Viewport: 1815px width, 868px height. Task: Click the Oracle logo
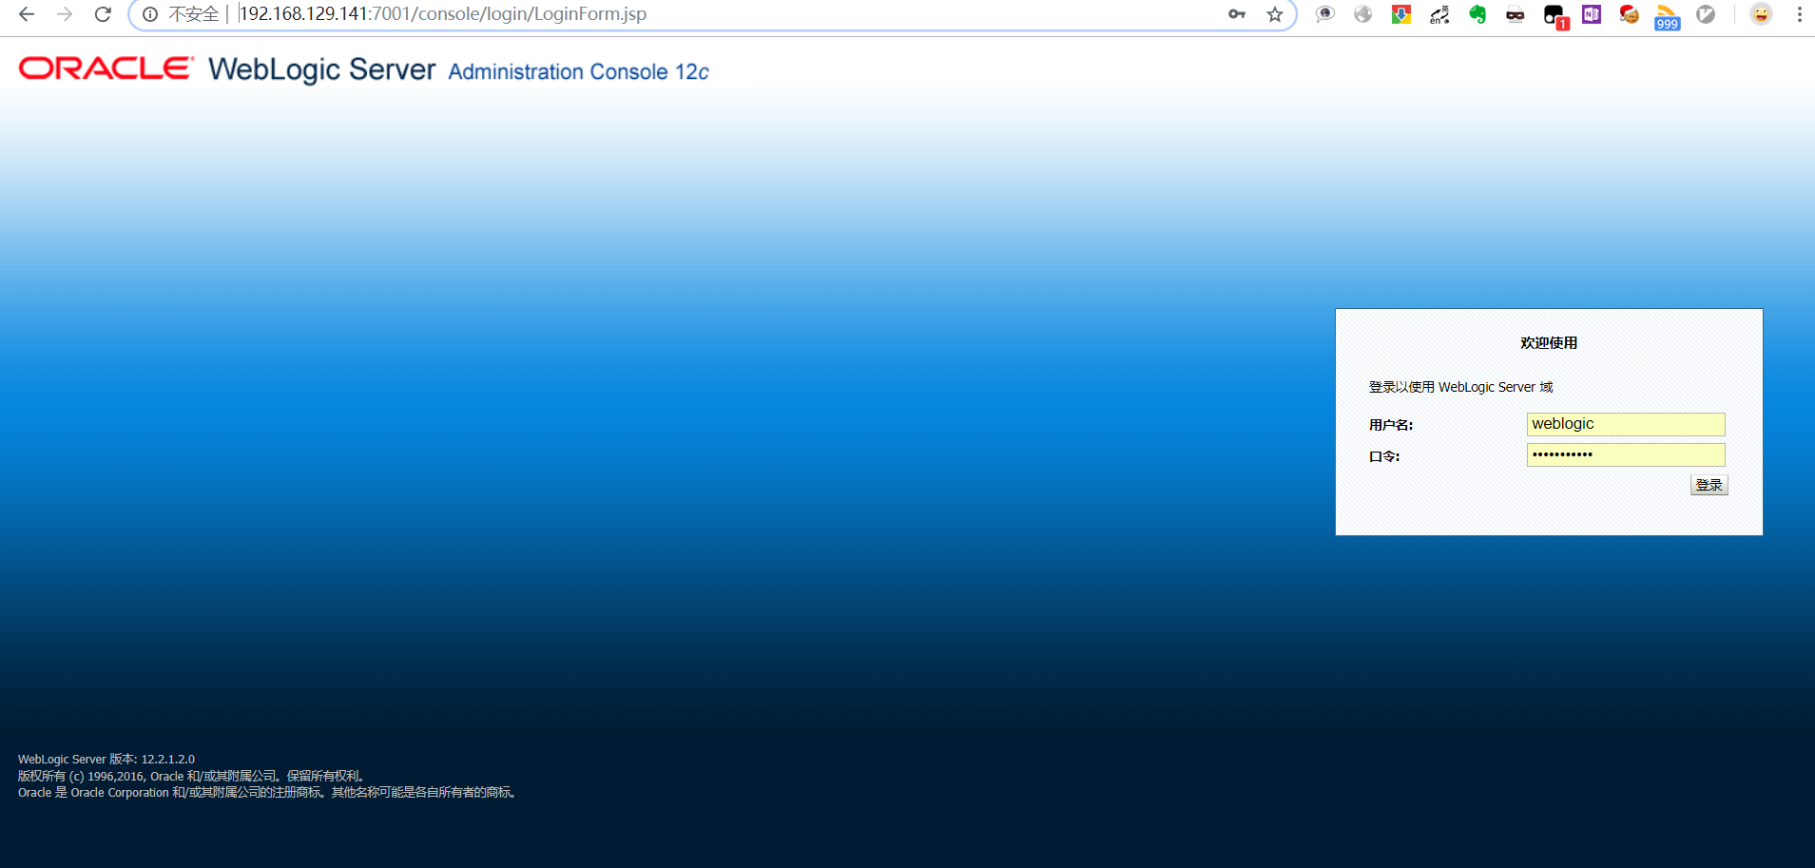click(x=106, y=68)
